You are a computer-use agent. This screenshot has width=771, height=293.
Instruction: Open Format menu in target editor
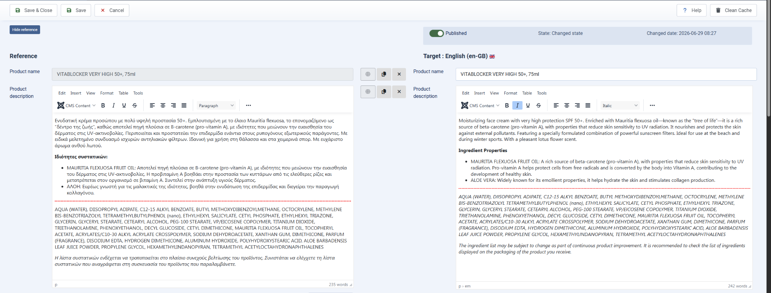click(x=510, y=93)
